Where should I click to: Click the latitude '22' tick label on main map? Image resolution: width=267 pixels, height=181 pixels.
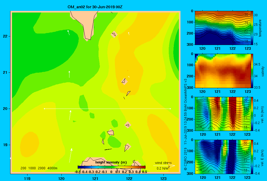pyautogui.click(x=5, y=36)
